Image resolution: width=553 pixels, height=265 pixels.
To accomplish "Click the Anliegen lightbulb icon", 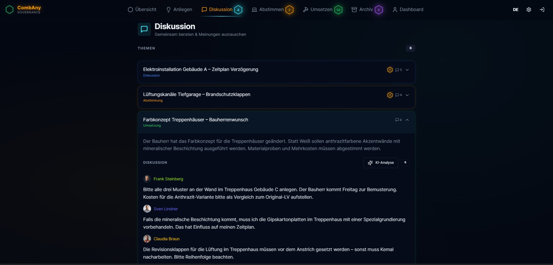I will (x=169, y=10).
